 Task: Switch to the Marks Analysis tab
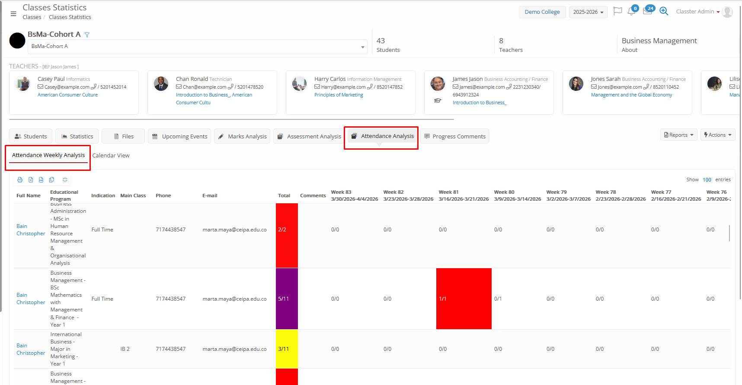(242, 136)
